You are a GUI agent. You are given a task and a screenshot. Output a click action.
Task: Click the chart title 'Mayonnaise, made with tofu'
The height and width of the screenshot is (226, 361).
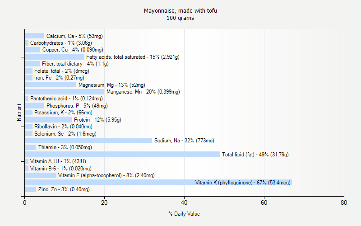[x=180, y=11]
